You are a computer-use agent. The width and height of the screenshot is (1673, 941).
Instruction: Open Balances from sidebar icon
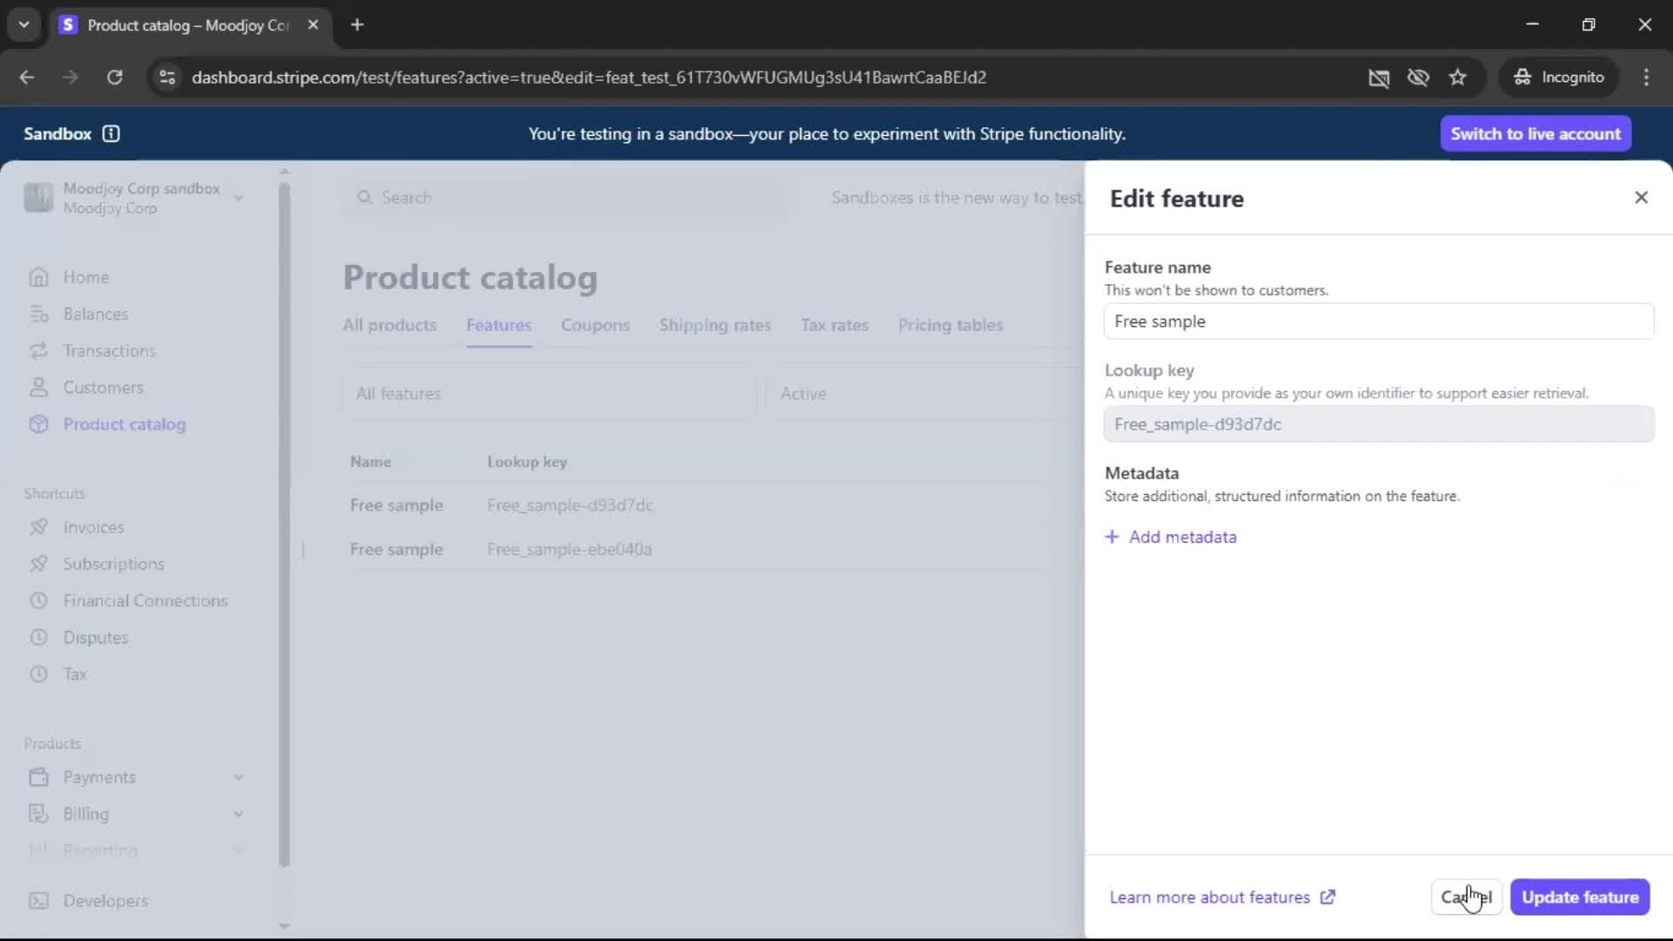(38, 314)
